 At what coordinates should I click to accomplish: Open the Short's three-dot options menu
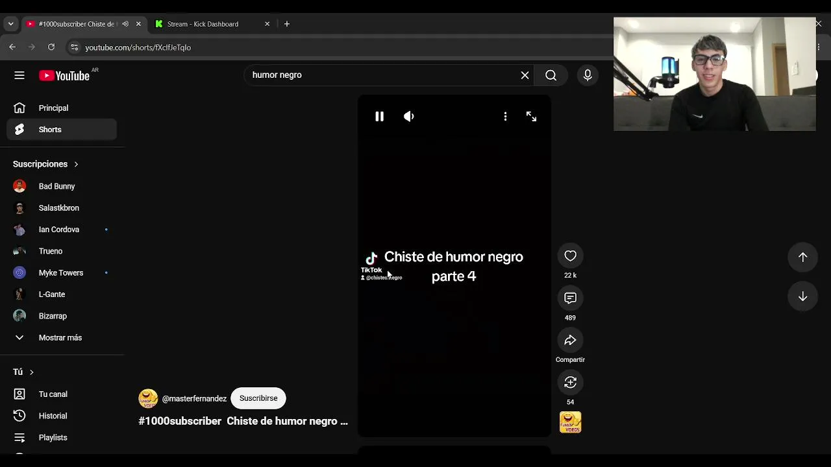coord(505,117)
